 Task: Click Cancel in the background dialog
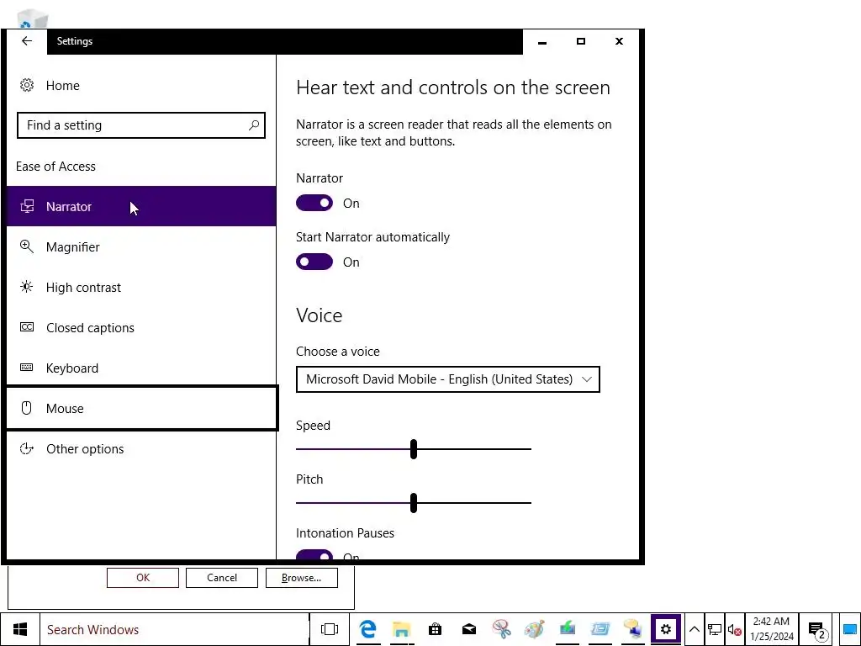click(222, 578)
